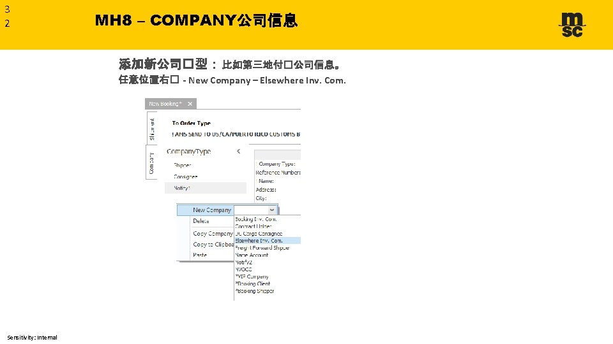Select *VIP Company option
The image size is (613, 344).
tap(252, 276)
